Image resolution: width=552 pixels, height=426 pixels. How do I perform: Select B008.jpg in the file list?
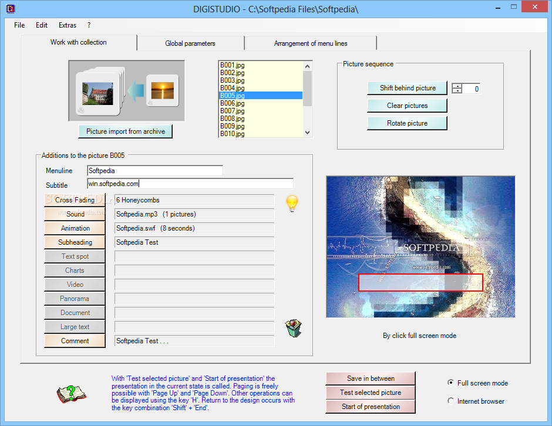(x=261, y=119)
